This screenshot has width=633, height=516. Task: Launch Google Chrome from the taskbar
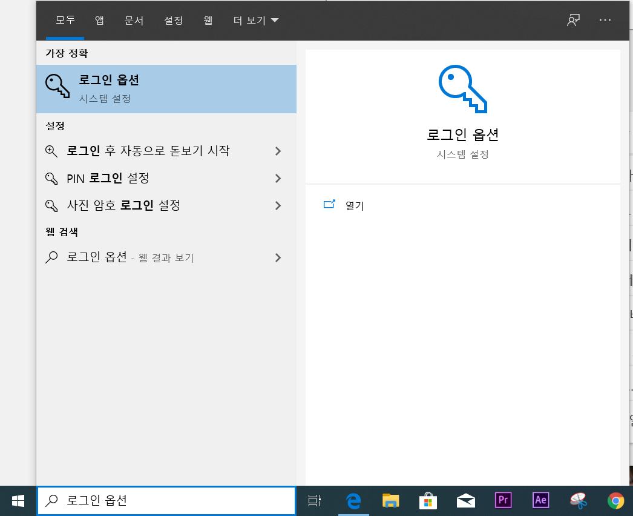615,501
